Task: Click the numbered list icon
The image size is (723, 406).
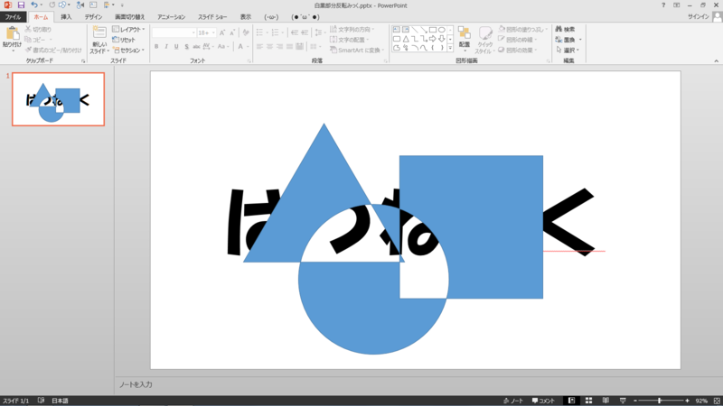Action: pyautogui.click(x=277, y=32)
